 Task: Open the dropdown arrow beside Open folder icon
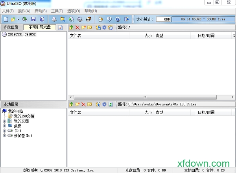pos(18,19)
